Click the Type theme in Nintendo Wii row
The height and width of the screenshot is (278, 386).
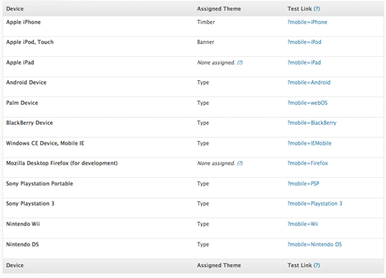[203, 224]
